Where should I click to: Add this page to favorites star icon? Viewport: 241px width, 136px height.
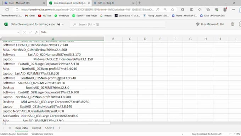(173, 10)
